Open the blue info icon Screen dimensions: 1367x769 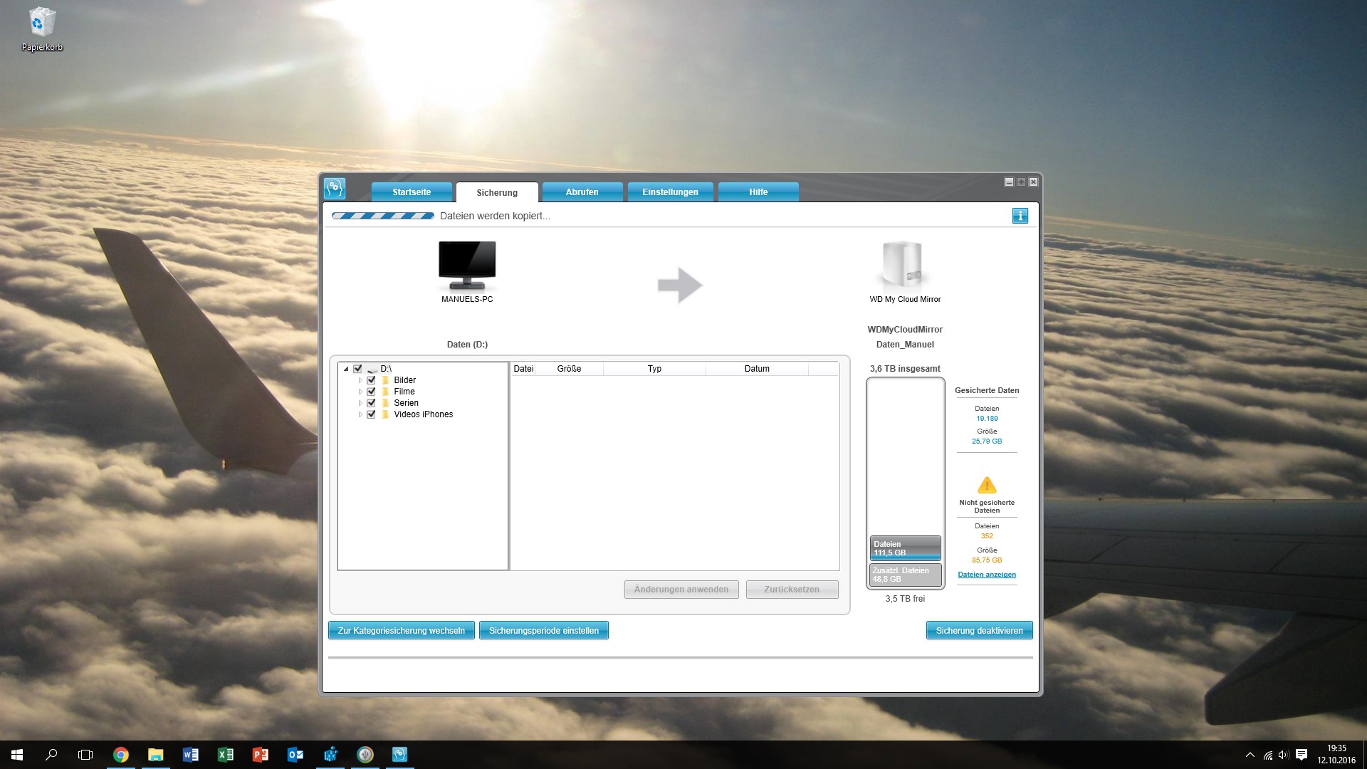(1020, 216)
